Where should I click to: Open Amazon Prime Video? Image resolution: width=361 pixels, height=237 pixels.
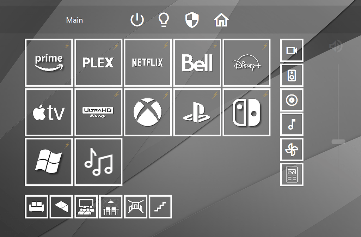(x=49, y=62)
